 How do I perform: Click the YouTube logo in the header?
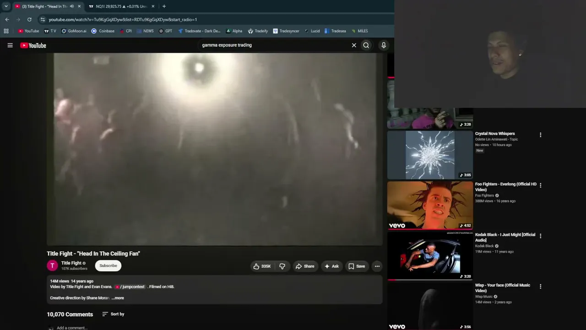coord(33,45)
